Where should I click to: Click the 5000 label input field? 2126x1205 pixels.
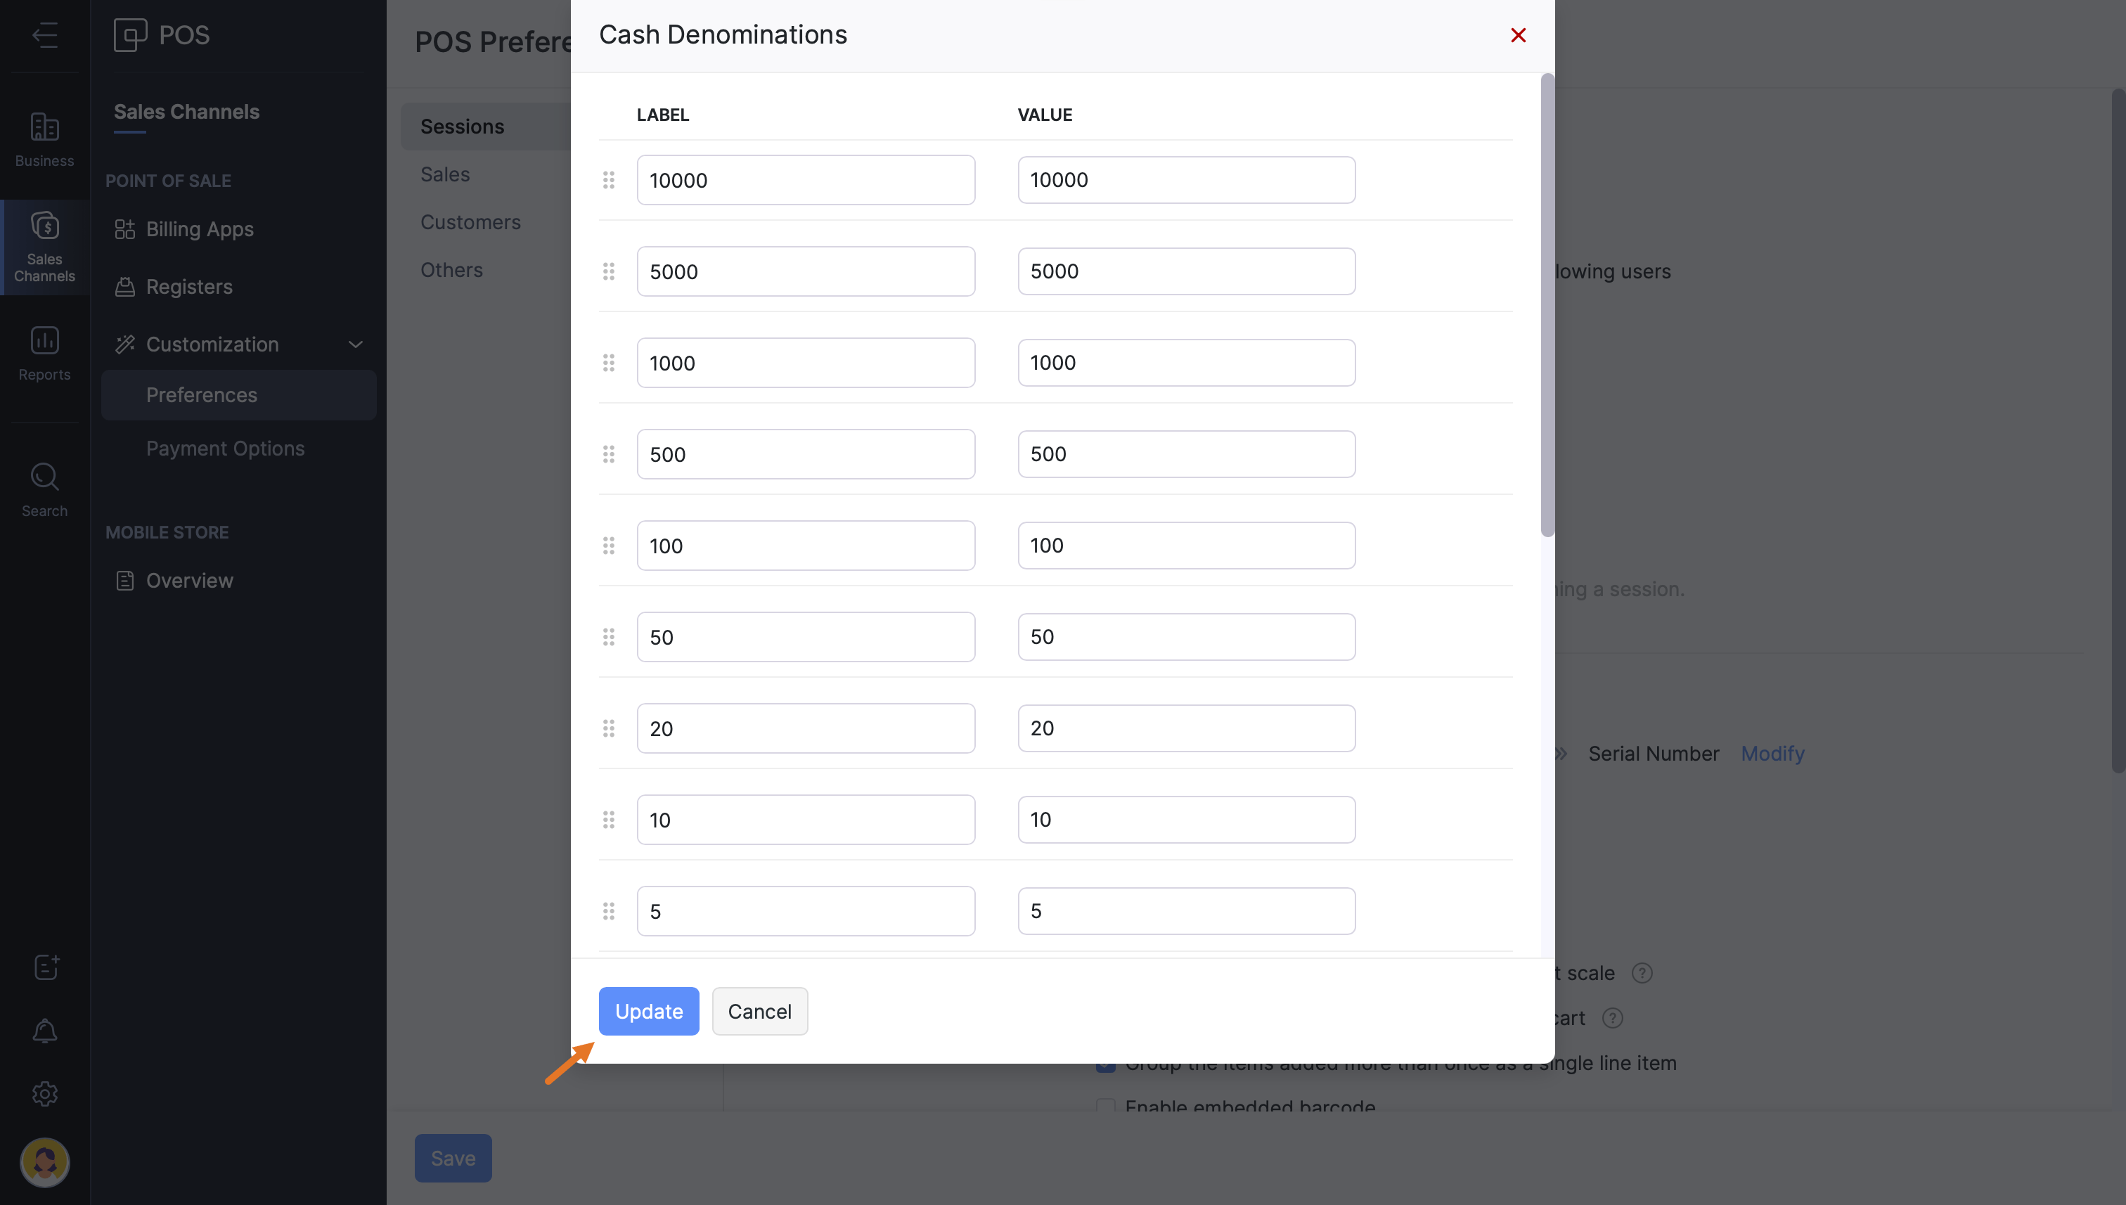(805, 271)
